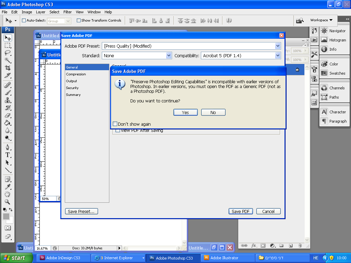Image resolution: width=351 pixels, height=263 pixels.
Task: Open the Standard dropdown
Action: tap(169, 55)
